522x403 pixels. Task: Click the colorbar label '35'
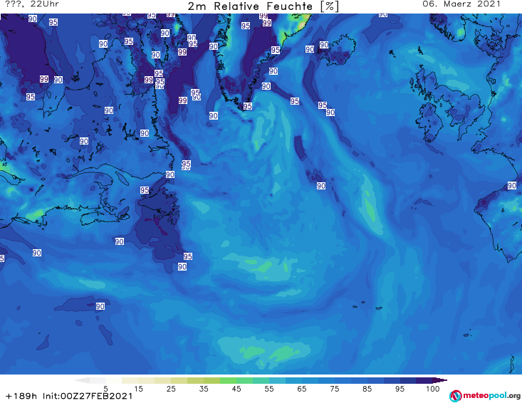coord(204,389)
